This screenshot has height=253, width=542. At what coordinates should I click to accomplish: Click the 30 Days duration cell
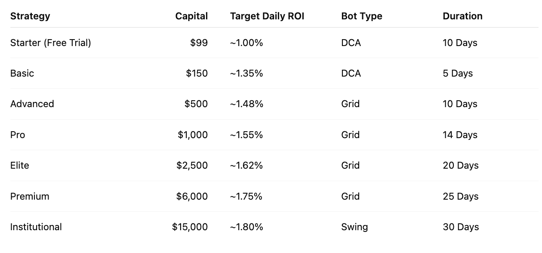(461, 227)
